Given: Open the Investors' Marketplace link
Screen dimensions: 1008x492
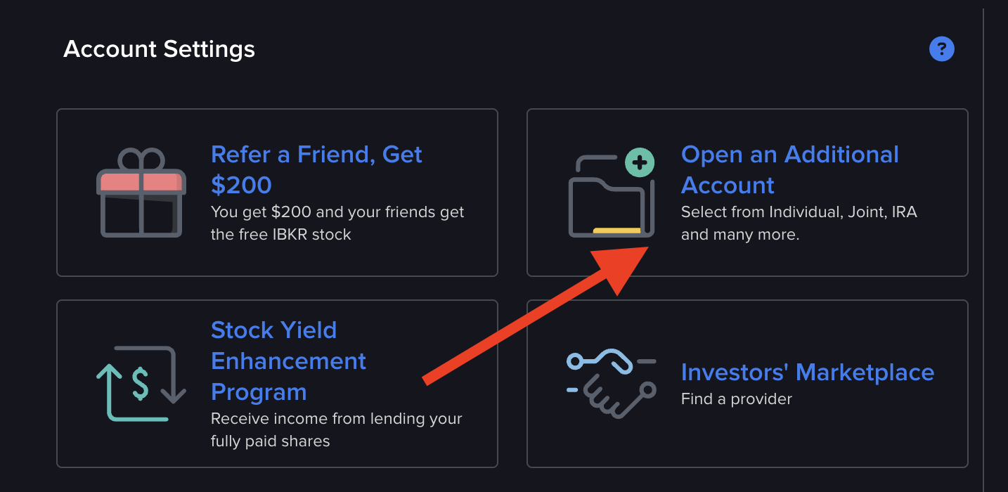Looking at the screenshot, I should [807, 373].
